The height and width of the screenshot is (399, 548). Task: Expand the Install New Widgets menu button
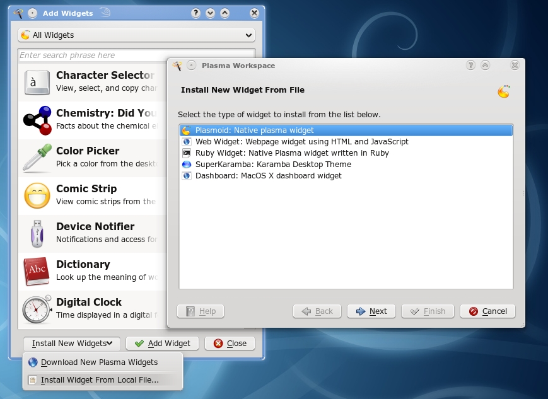pyautogui.click(x=72, y=344)
